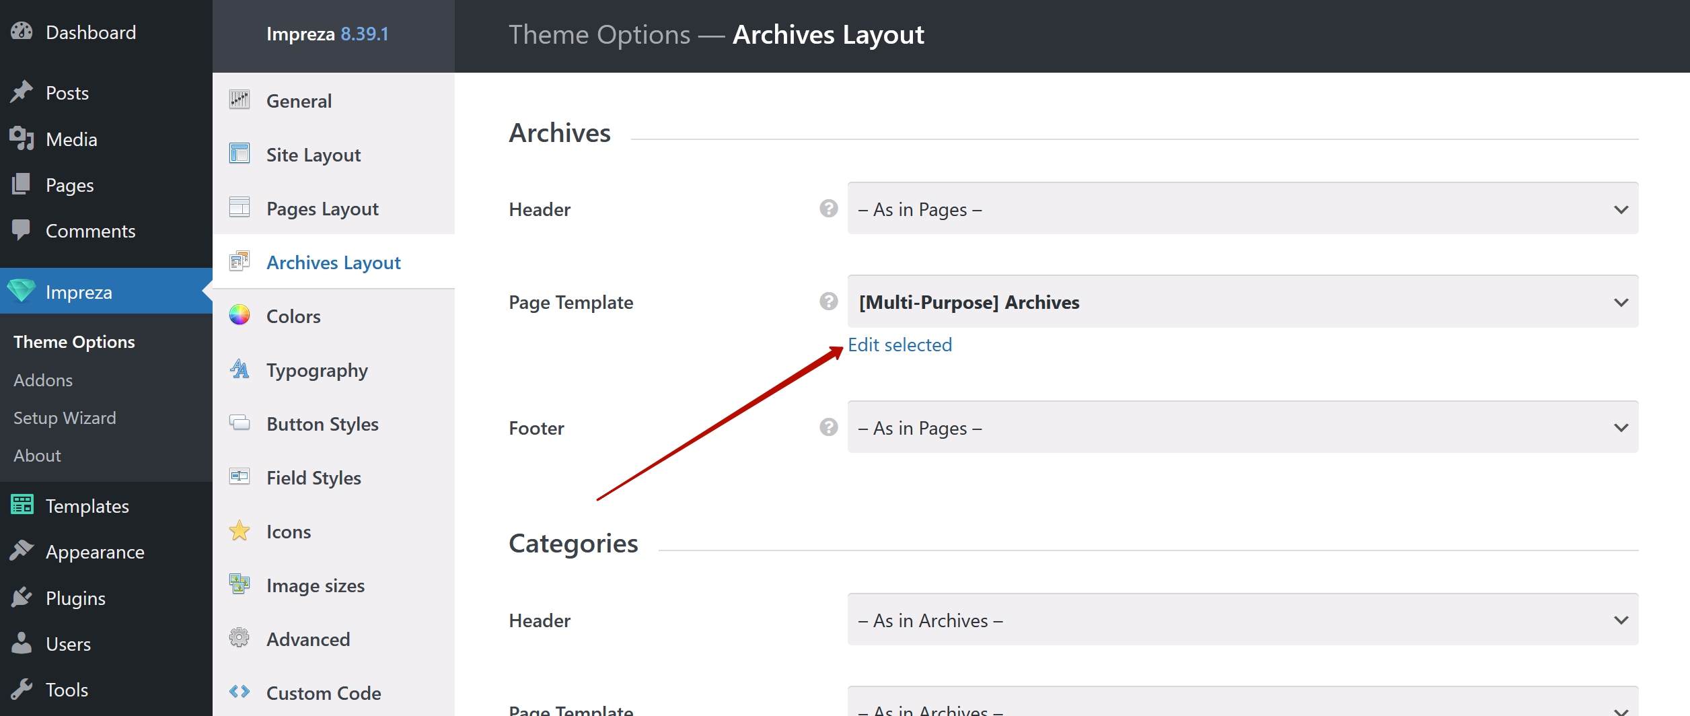This screenshot has width=1690, height=716.
Task: Click the Tools wrench icon
Action: (x=22, y=688)
